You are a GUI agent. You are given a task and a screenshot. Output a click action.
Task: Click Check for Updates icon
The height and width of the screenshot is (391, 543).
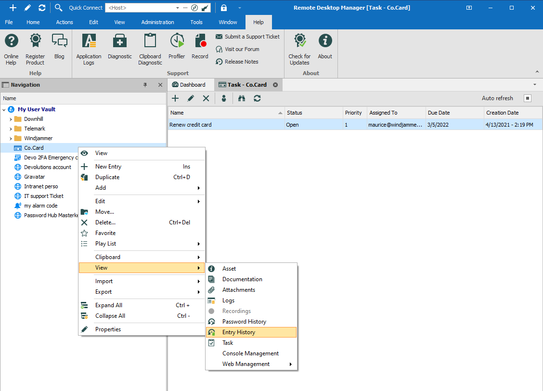click(x=299, y=49)
